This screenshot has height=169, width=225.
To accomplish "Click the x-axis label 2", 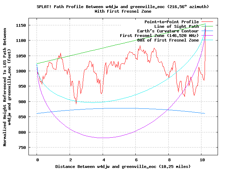I will pos(70,160).
